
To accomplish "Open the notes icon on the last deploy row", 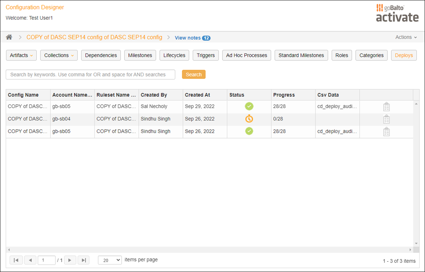I will click(386, 131).
